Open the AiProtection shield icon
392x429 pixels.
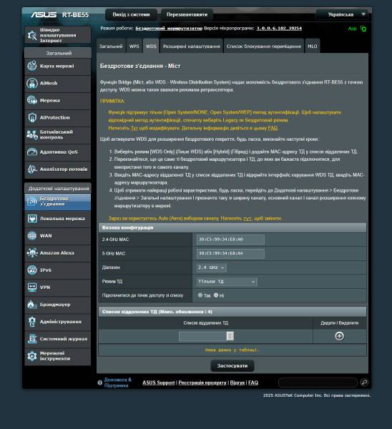tap(32, 118)
